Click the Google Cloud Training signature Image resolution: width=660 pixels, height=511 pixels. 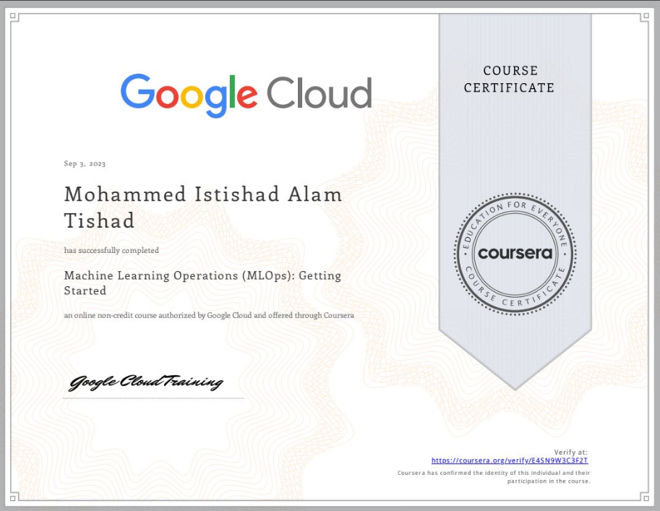coord(145,382)
